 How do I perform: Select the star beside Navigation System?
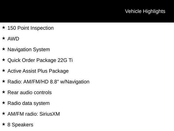pos(4,49)
